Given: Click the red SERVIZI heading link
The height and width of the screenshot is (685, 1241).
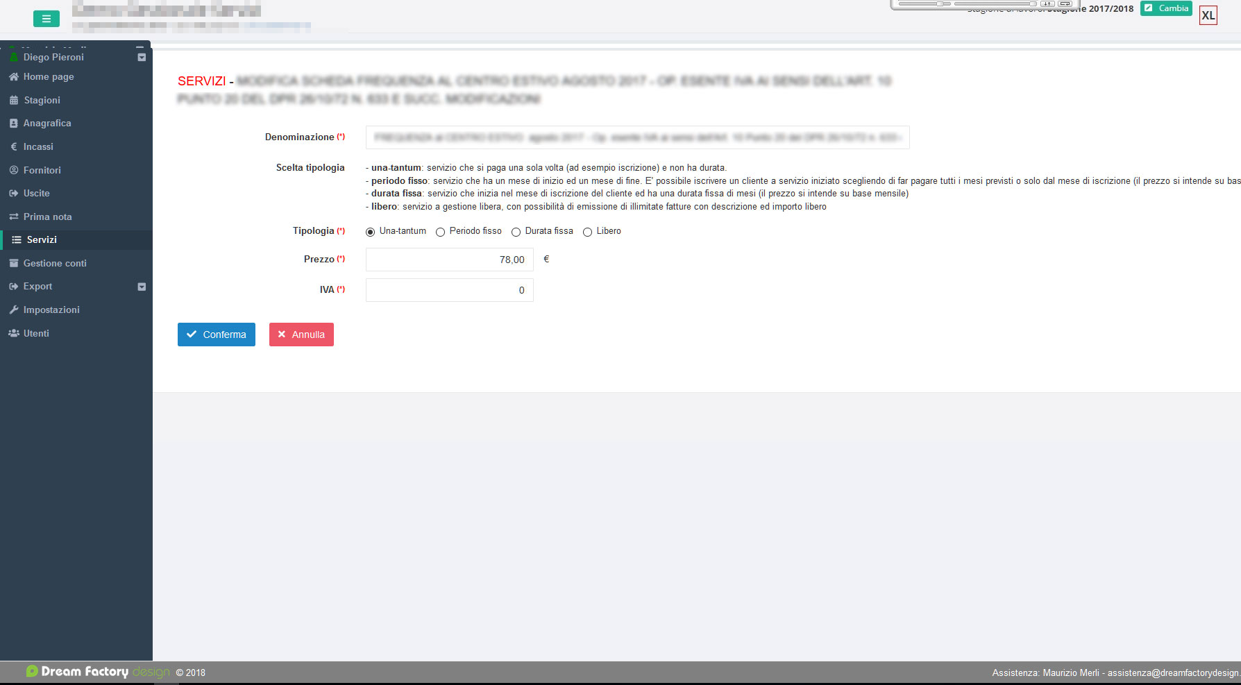Looking at the screenshot, I should [x=201, y=81].
